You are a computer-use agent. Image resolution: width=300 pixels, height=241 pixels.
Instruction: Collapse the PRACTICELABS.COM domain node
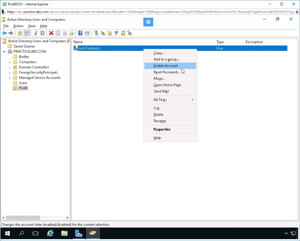tap(4, 51)
